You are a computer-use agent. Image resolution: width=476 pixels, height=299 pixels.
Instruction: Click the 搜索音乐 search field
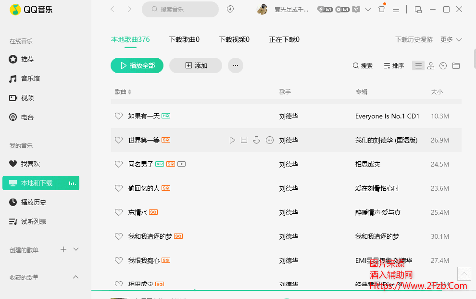click(x=180, y=9)
